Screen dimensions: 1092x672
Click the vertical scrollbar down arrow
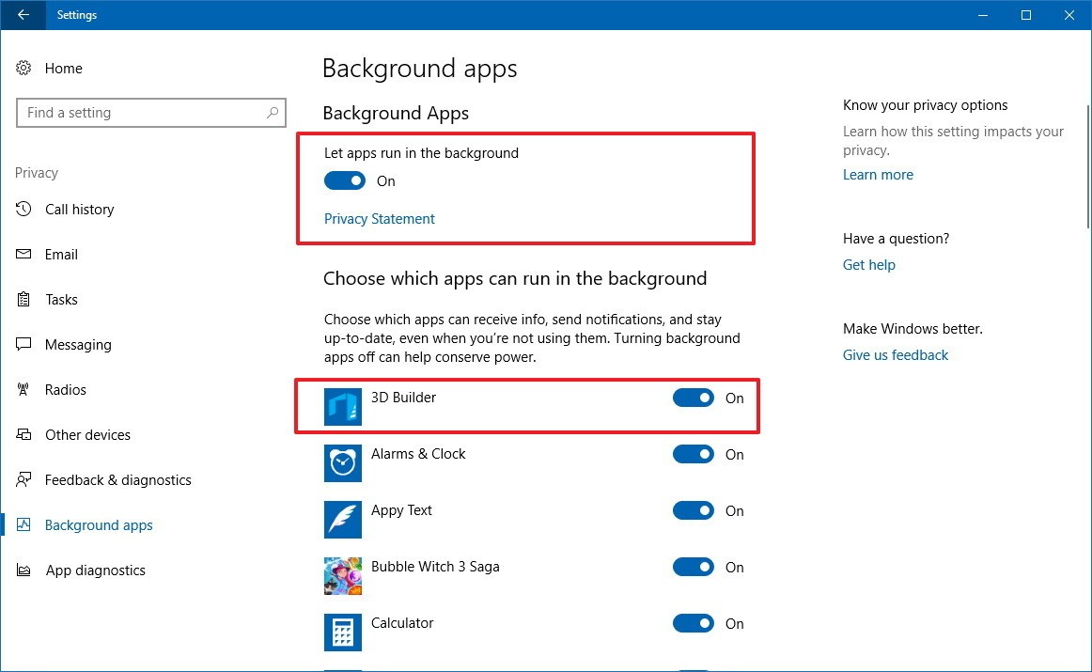click(1085, 663)
